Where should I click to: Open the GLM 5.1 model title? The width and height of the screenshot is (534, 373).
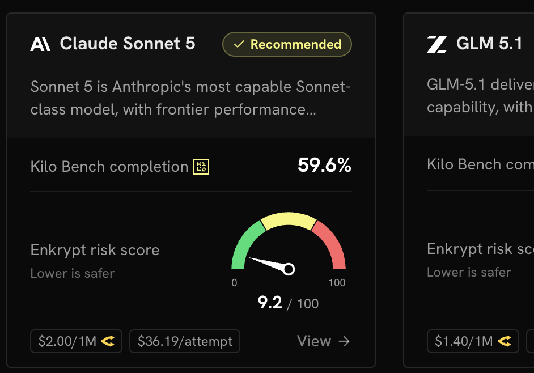click(489, 44)
